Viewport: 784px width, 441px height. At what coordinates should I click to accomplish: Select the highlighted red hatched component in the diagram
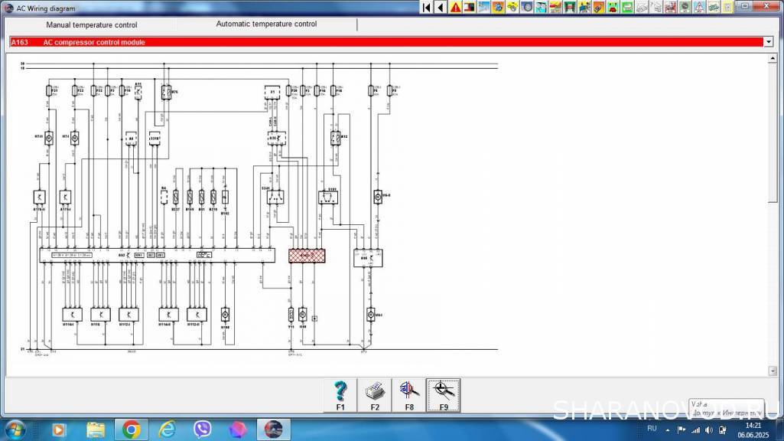pyautogui.click(x=307, y=256)
